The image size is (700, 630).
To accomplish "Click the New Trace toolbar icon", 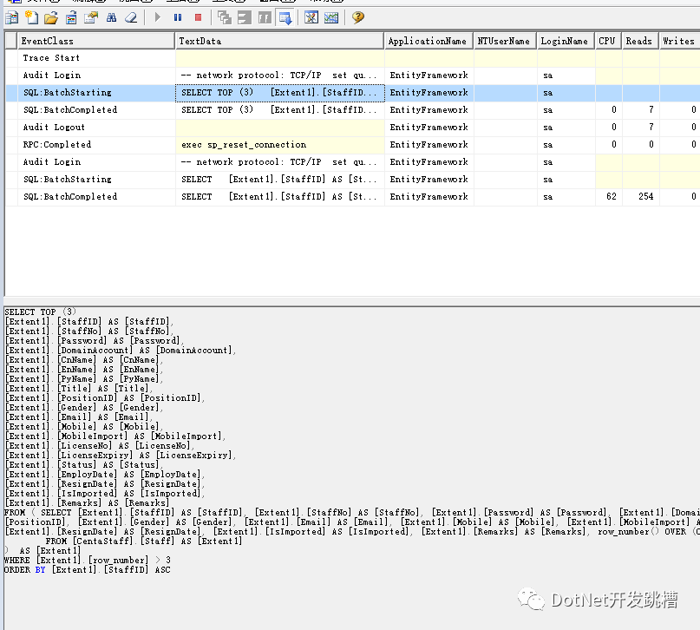I will point(11,18).
